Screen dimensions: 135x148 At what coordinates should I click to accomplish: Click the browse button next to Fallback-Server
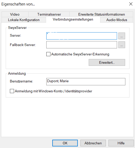click(x=122, y=45)
